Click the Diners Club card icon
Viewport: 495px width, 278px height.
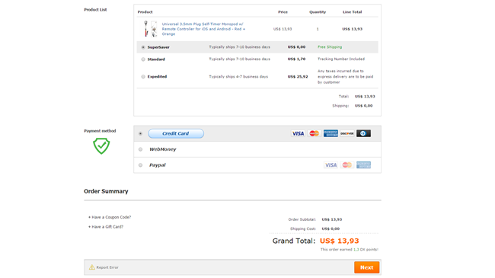(363, 133)
